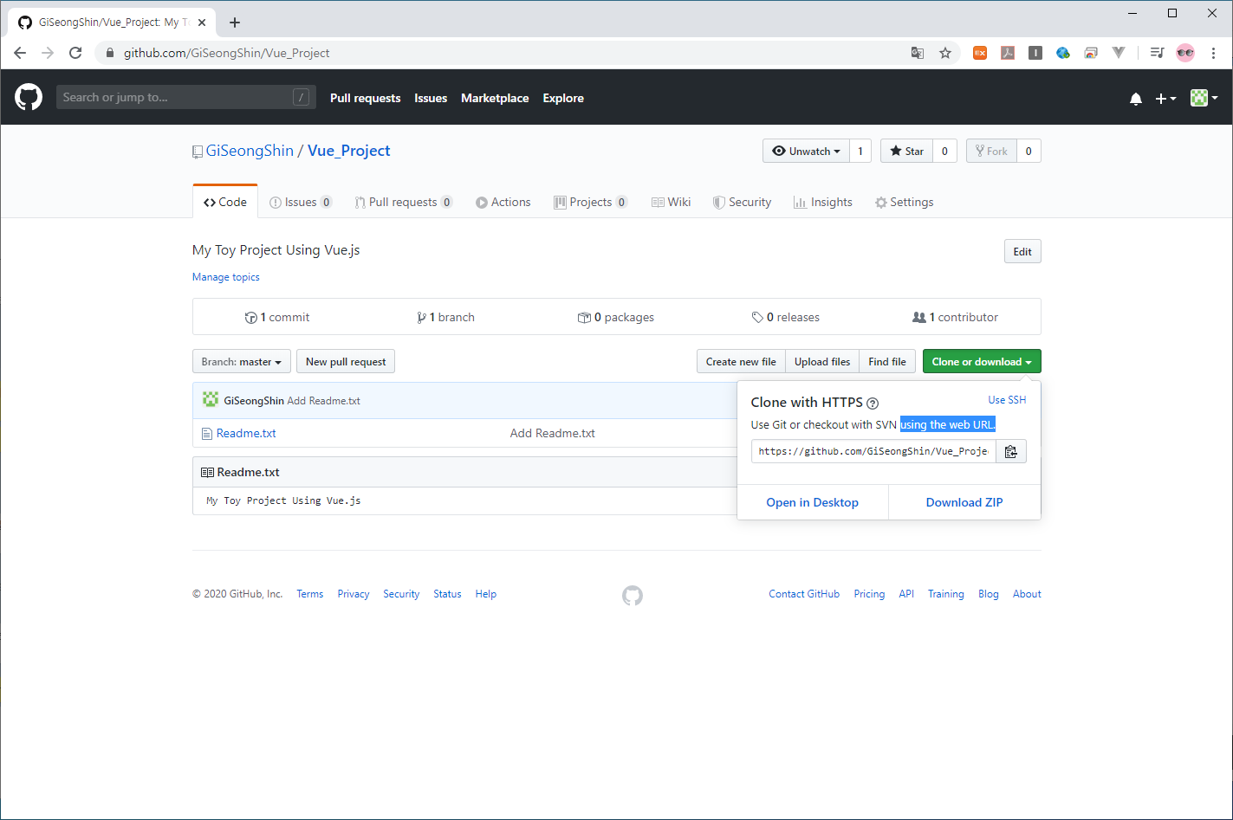This screenshot has height=820, width=1233.
Task: Open Marketplace in the top navigation
Action: coord(495,98)
